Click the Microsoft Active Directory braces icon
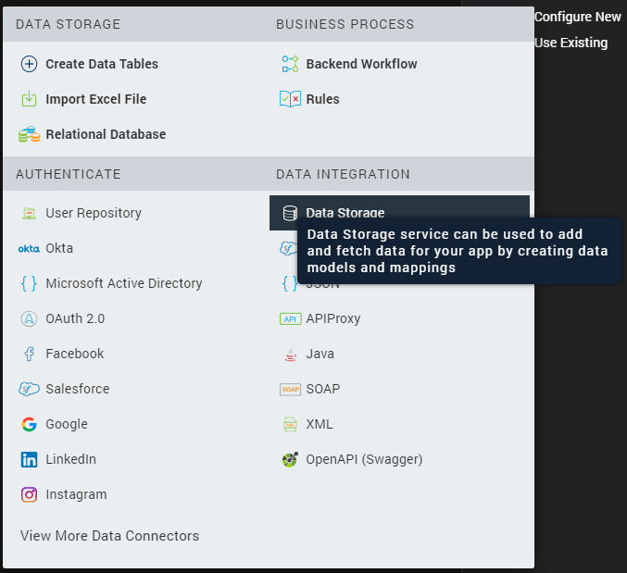The height and width of the screenshot is (573, 627). 29,283
